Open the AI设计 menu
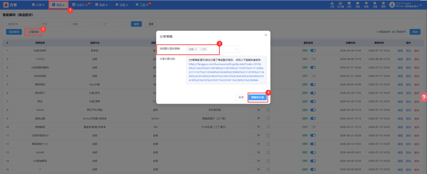Image resolution: width=427 pixels, height=174 pixels. tap(80, 5)
